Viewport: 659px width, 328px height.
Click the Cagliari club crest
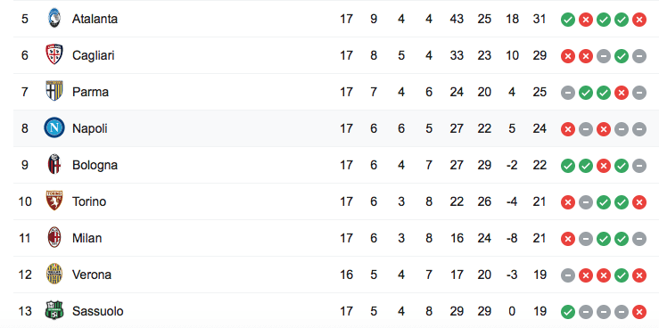[x=54, y=55]
